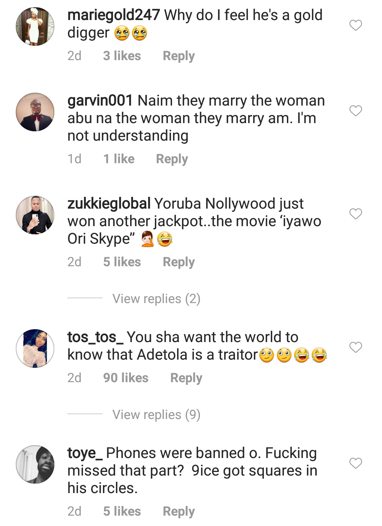This screenshot has width=382, height=526.
Task: Like toye_'s comment about banned phones
Action: pos(356,463)
